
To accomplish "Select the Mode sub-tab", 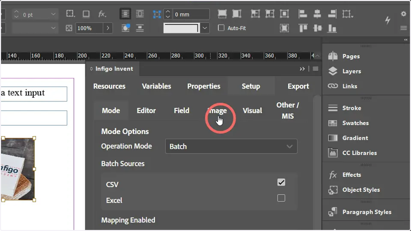I will [111, 111].
